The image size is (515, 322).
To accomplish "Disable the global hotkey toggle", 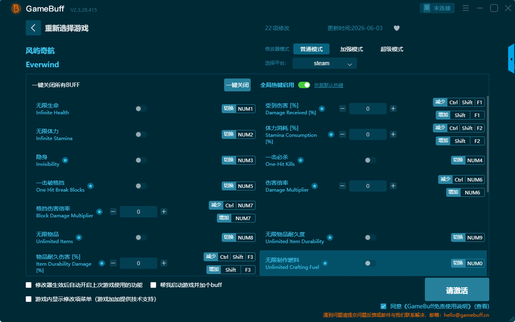I will (x=304, y=85).
